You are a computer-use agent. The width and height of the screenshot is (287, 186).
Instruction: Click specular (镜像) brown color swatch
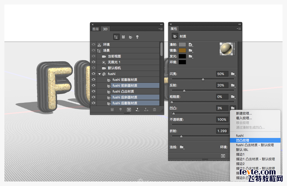(x=182, y=50)
